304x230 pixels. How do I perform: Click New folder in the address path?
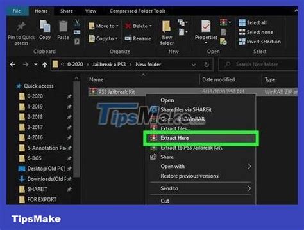pyautogui.click(x=148, y=65)
